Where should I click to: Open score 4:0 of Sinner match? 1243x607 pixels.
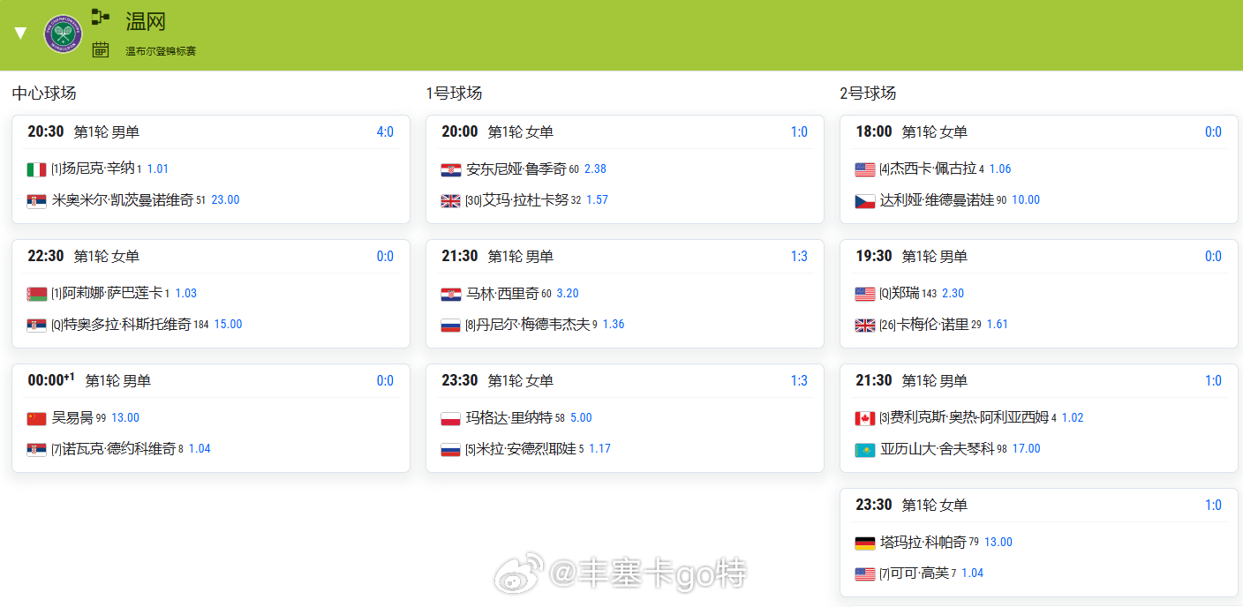[385, 132]
